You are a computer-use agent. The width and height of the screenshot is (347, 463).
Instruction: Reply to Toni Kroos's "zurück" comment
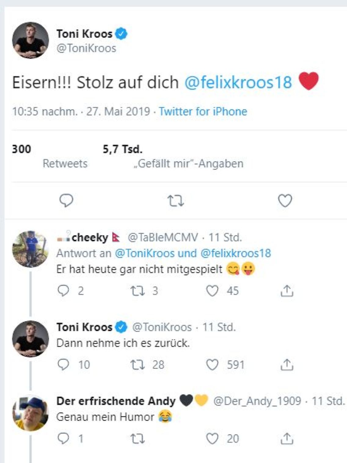pyautogui.click(x=63, y=365)
